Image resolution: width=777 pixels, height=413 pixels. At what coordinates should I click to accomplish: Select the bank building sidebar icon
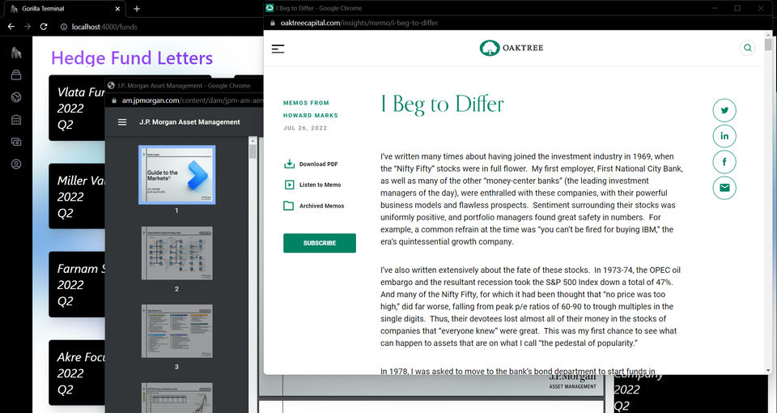[x=16, y=120]
